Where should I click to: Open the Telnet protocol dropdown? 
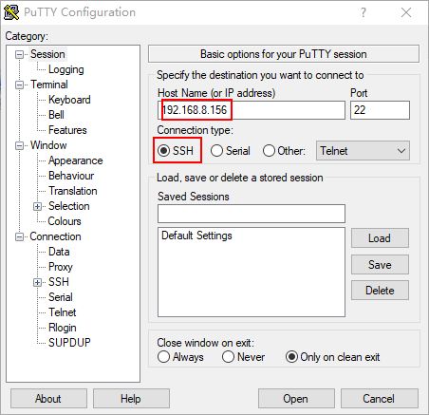363,151
